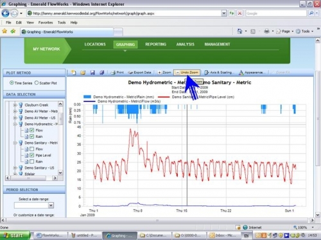This screenshot has width=321, height=240.
Task: Open the C:\Docume... taskbar folder window
Action: (x=154, y=236)
